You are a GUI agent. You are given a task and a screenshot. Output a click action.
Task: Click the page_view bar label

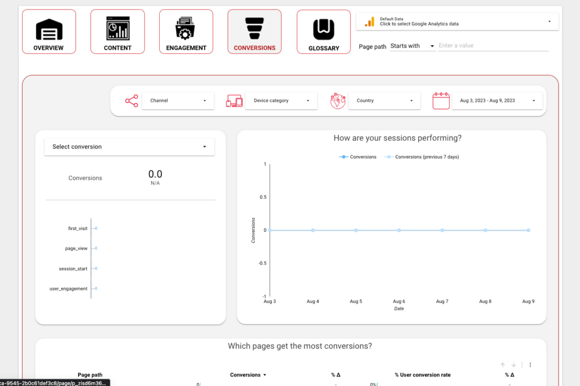tap(76, 248)
